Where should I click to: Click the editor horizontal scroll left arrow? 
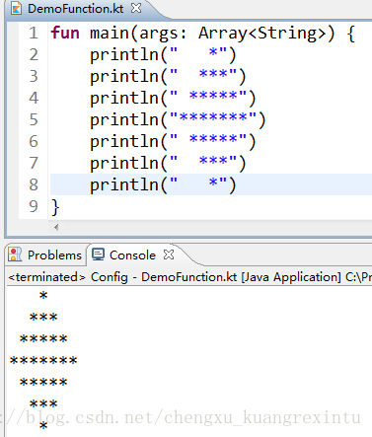(56, 227)
